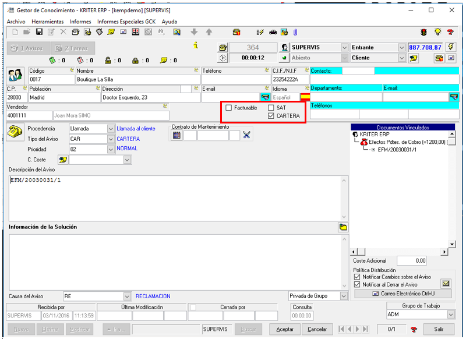Click the clock icon beside the 00:00:12 timer

(x=223, y=58)
